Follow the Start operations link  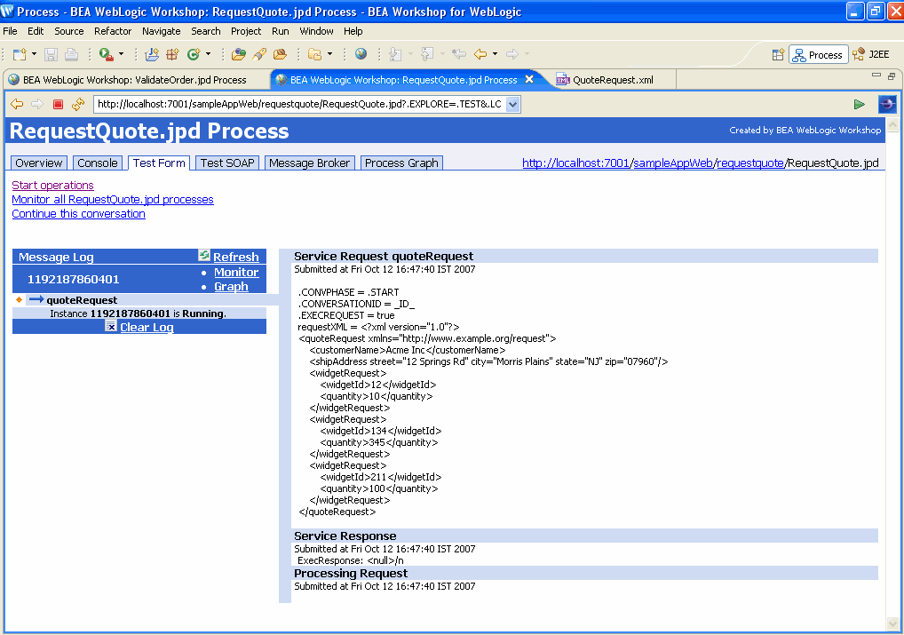point(52,185)
